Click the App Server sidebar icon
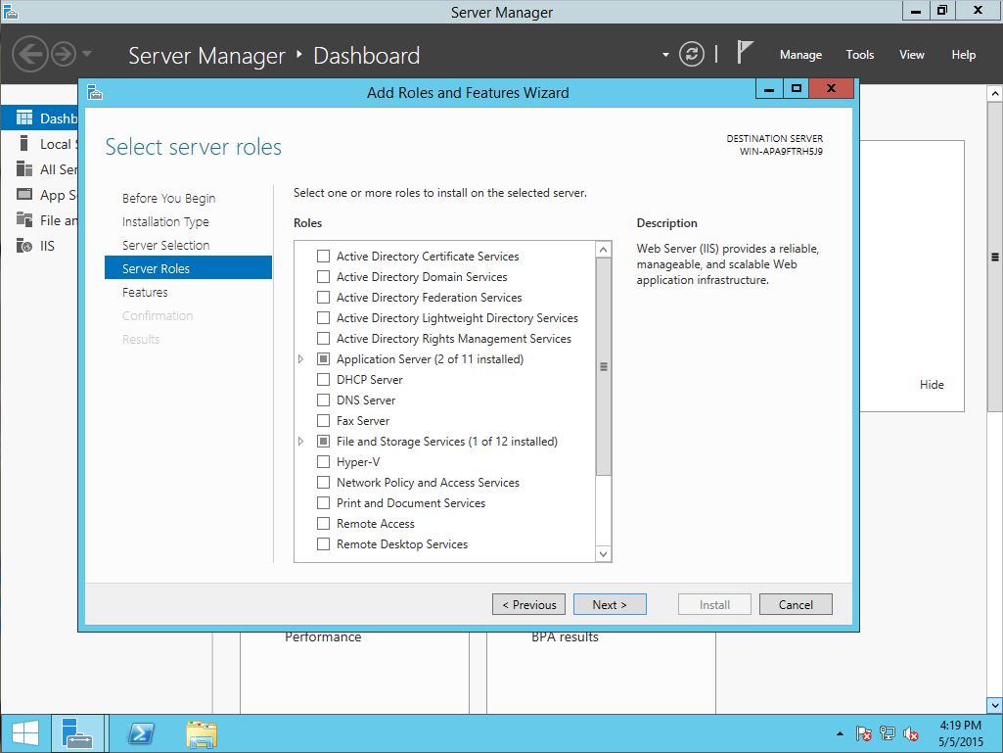This screenshot has height=753, width=1003. (24, 194)
